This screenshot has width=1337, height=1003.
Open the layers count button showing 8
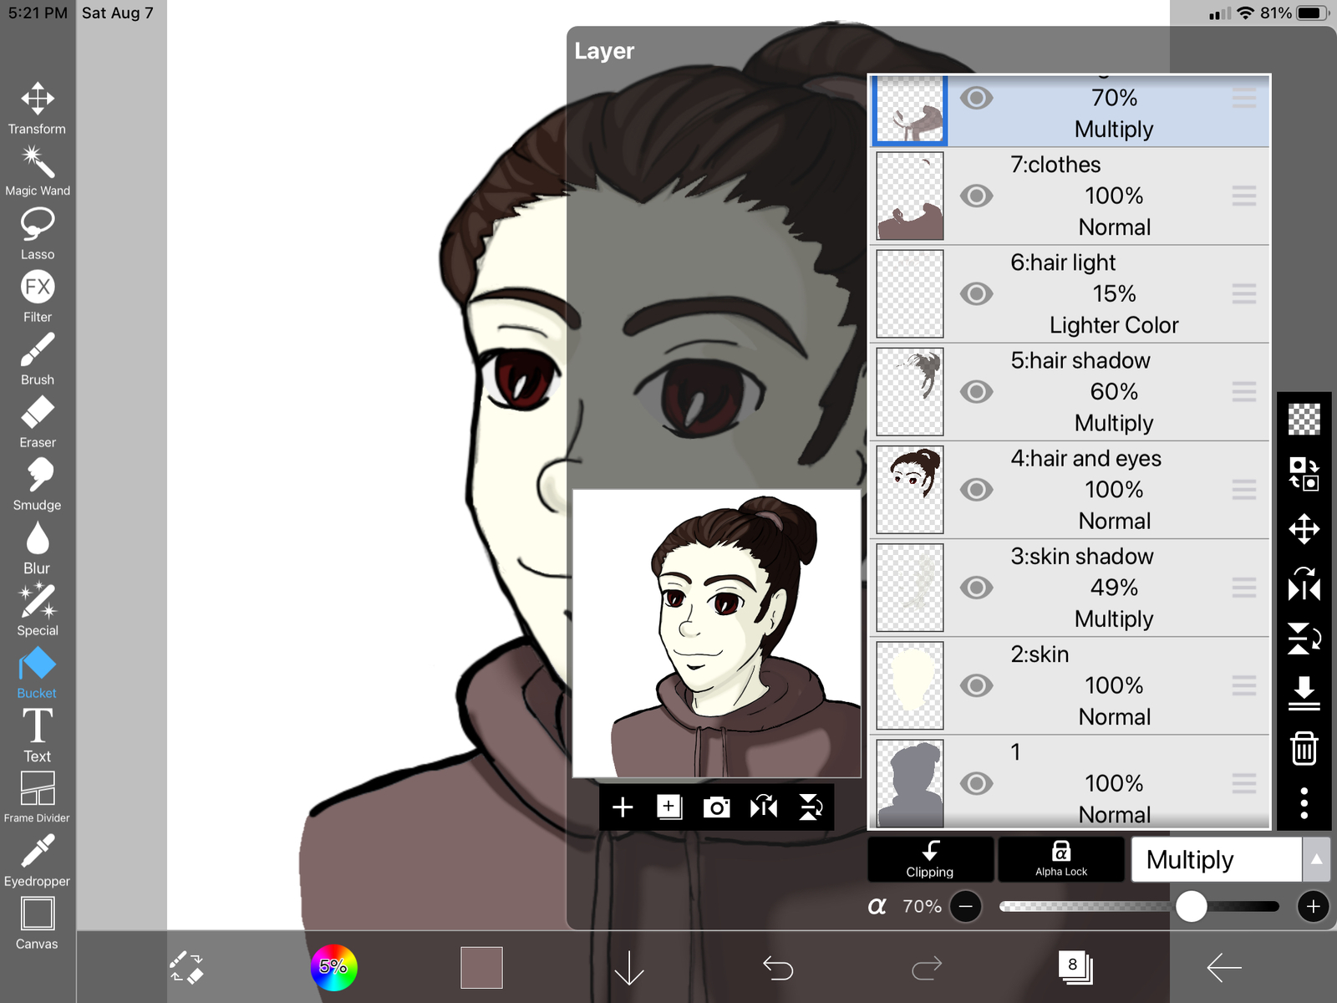coord(1074,967)
